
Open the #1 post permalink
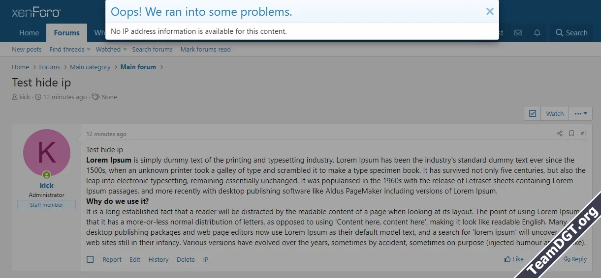(x=583, y=133)
